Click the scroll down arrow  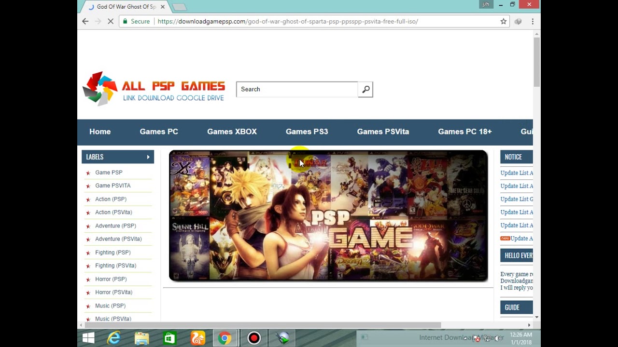(537, 317)
